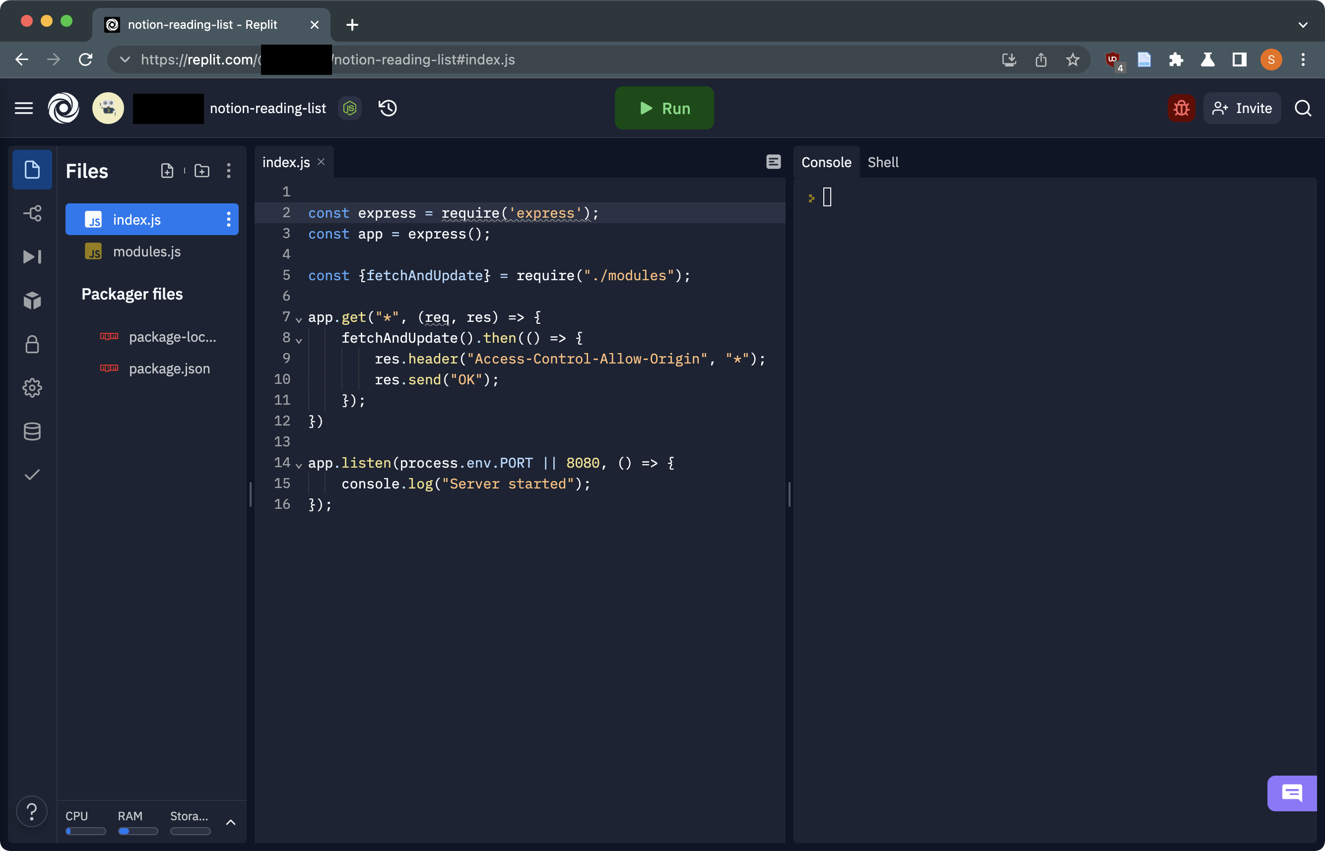Collapse the code fold on line 7
The width and height of the screenshot is (1325, 851).
coord(299,319)
